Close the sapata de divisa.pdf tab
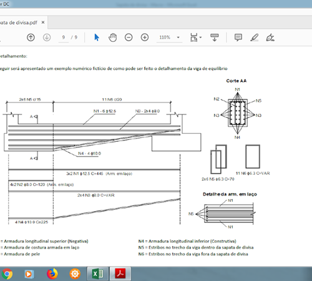The height and width of the screenshot is (281, 312). (43, 22)
